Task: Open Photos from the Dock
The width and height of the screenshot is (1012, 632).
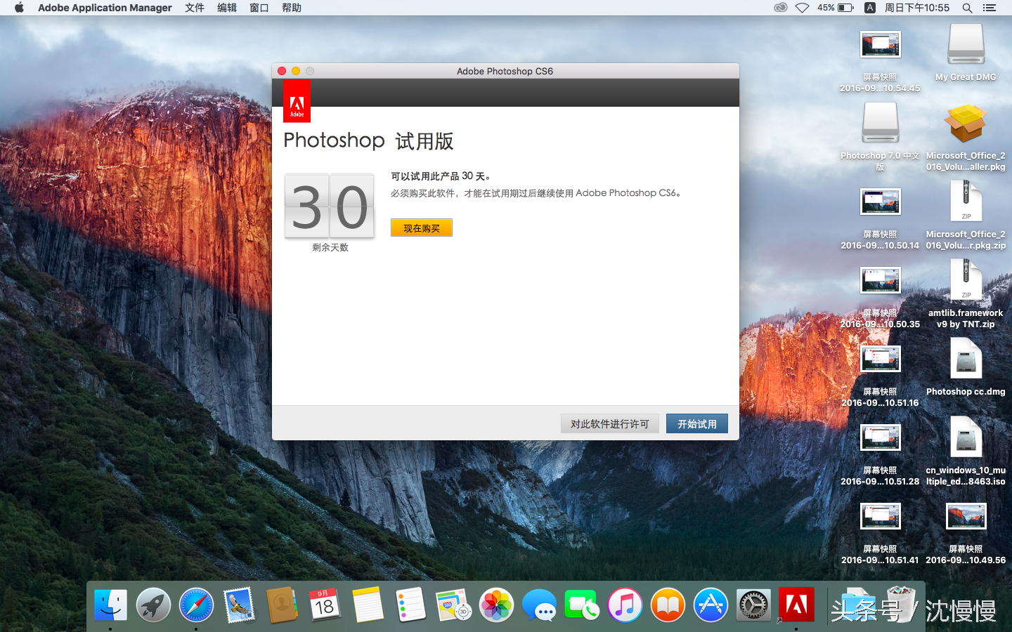Action: pos(496,605)
